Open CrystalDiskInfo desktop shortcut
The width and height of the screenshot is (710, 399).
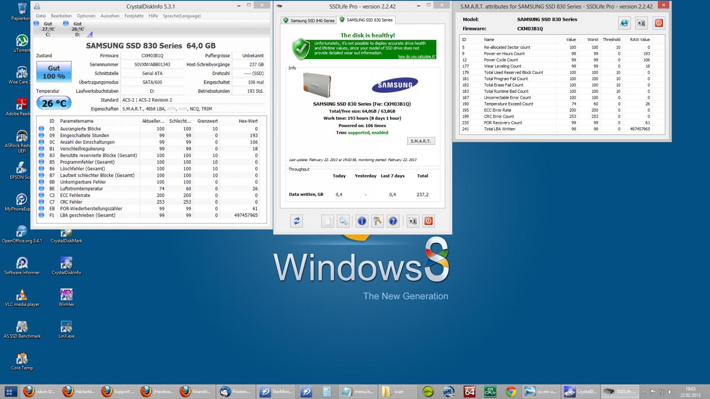(x=66, y=266)
